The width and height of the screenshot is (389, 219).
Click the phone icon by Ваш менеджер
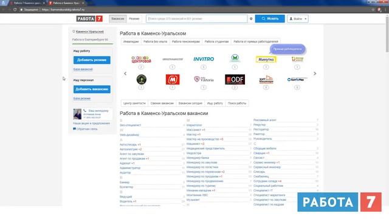(85, 111)
